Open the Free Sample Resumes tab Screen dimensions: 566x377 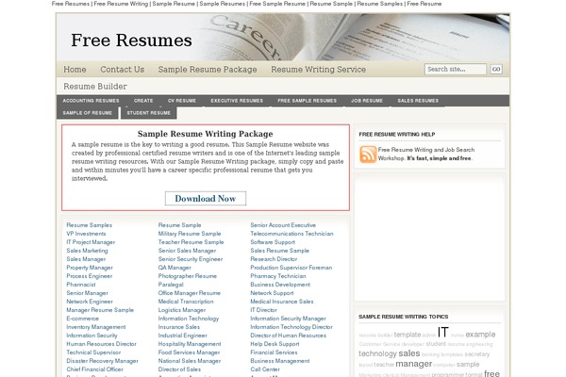tap(308, 101)
